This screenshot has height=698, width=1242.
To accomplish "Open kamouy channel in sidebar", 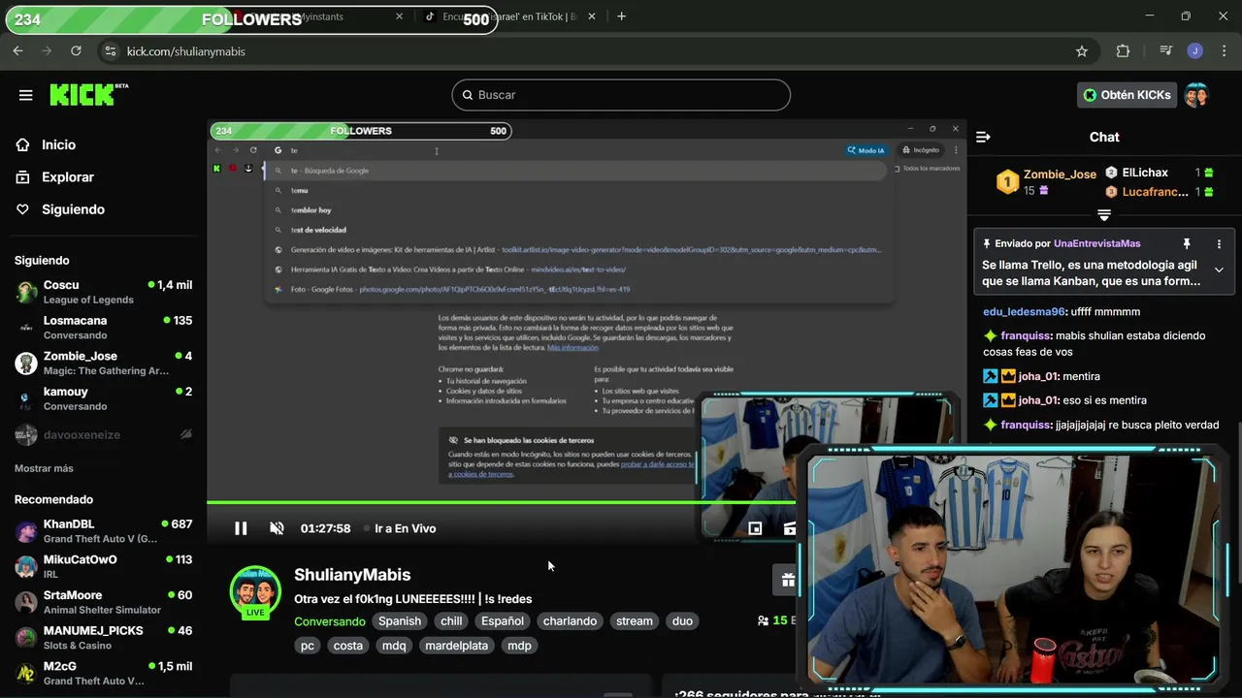I will 103,398.
